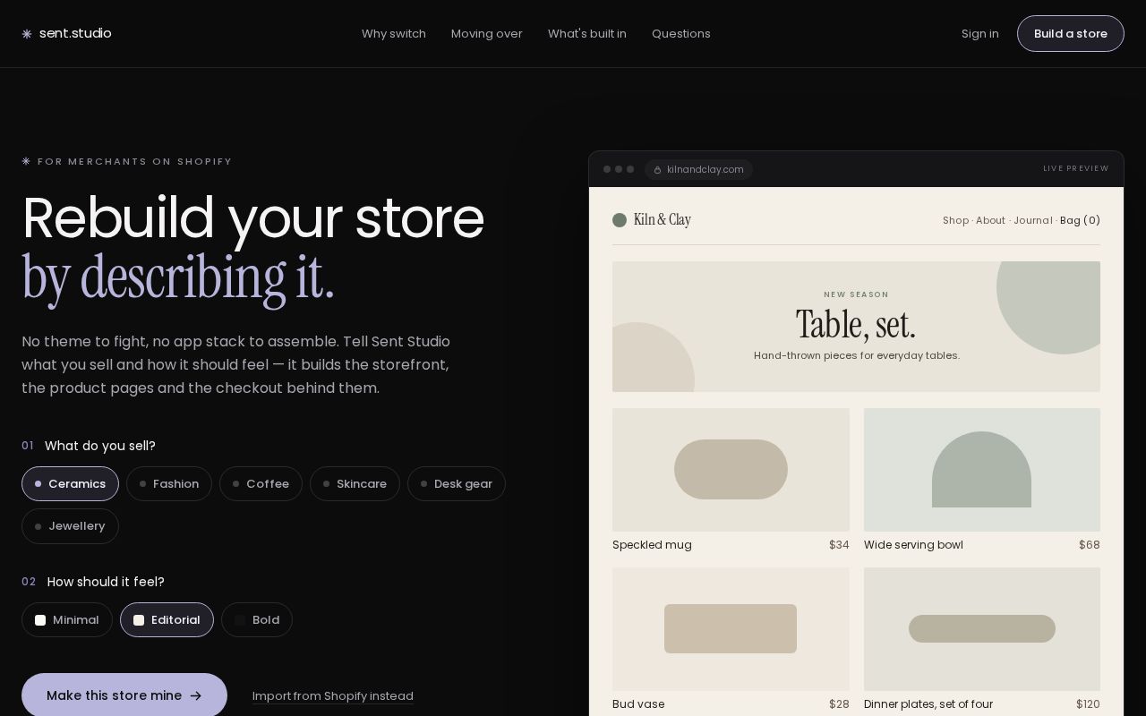Open the Questions nav item
This screenshot has width=1146, height=716.
[681, 34]
